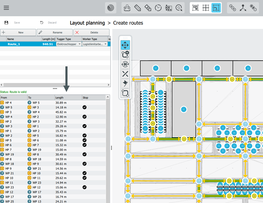Select the flag marker tool
Screen dimensions: 263x203
(x=125, y=83)
